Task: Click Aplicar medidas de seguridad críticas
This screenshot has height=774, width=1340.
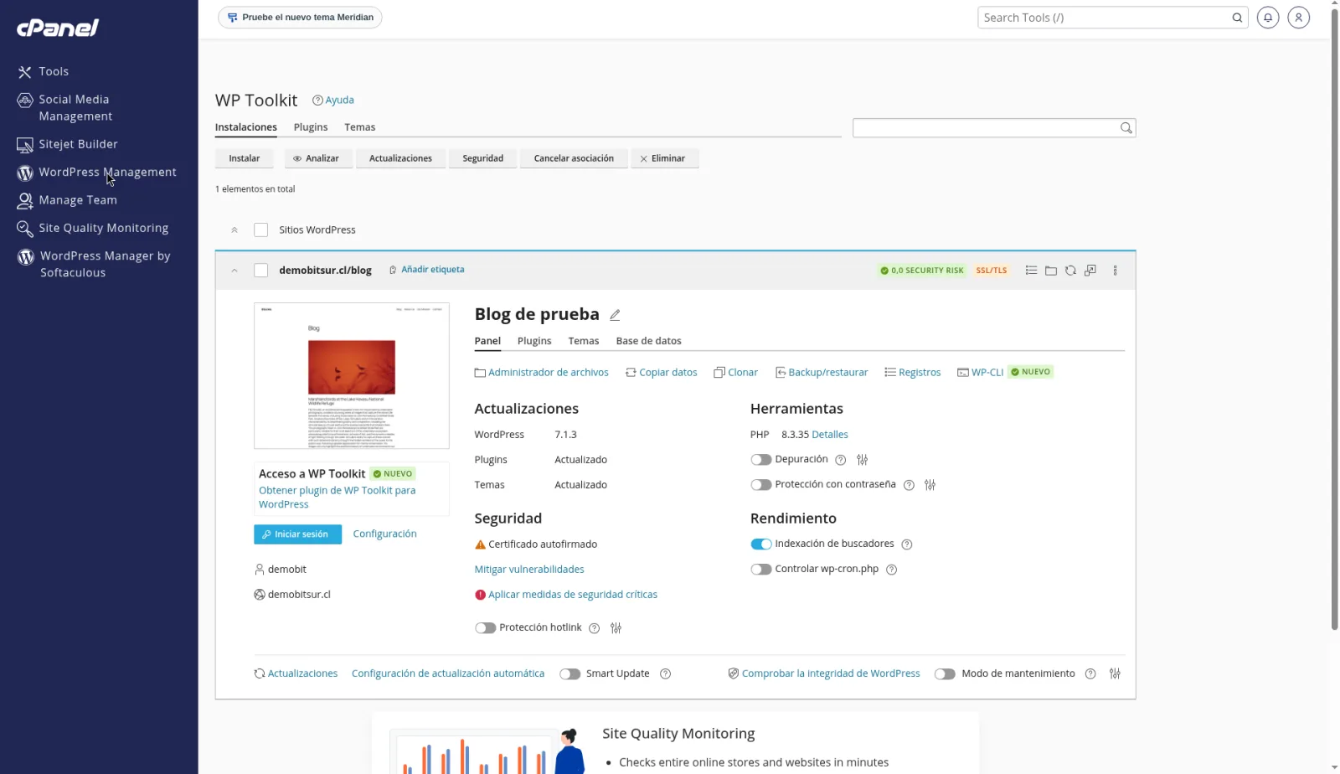Action: (573, 595)
